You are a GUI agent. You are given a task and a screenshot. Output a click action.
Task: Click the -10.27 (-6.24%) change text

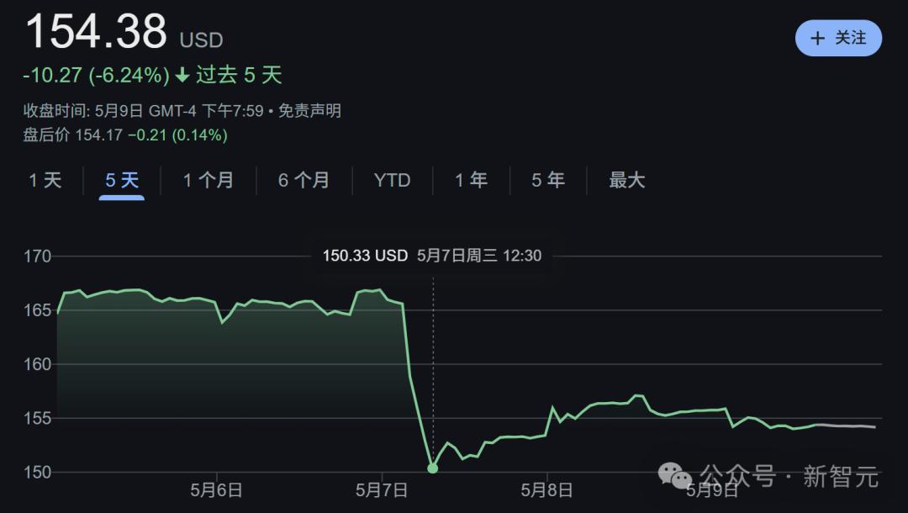(96, 76)
